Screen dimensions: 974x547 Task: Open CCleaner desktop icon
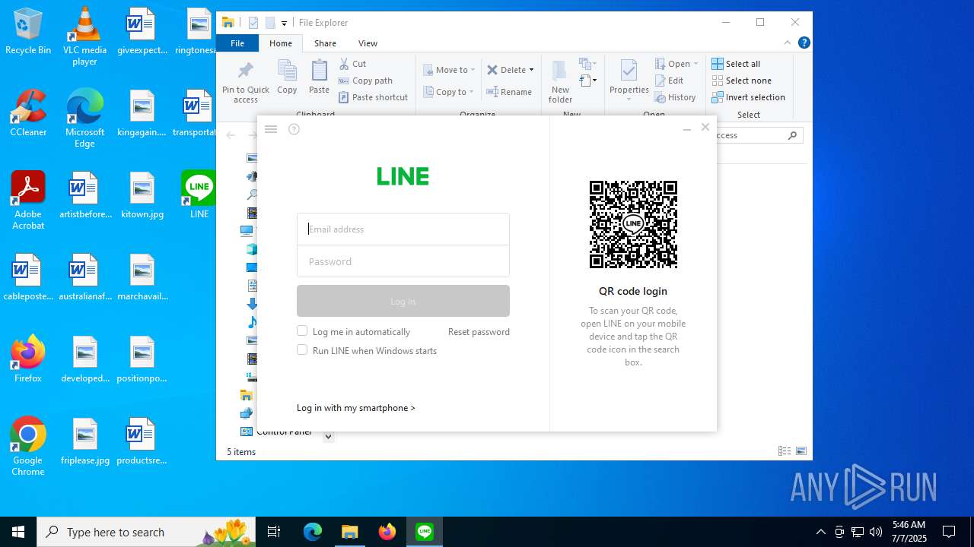pyautogui.click(x=28, y=113)
